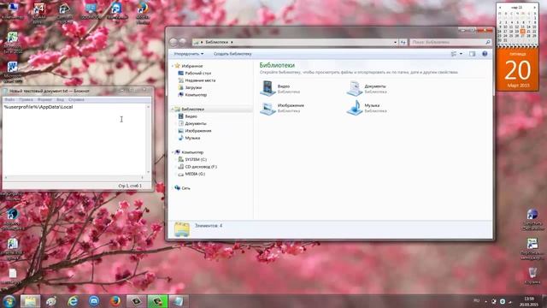The height and width of the screenshot is (308, 547).
Task: Click the RU language indicator in the tray
Action: point(476,300)
